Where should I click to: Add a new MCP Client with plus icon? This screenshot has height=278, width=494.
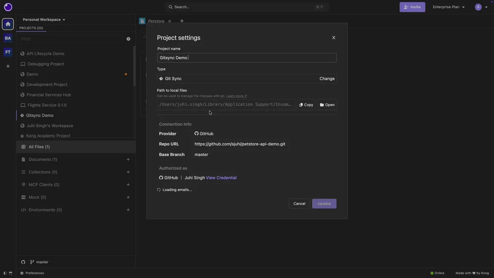128,185
